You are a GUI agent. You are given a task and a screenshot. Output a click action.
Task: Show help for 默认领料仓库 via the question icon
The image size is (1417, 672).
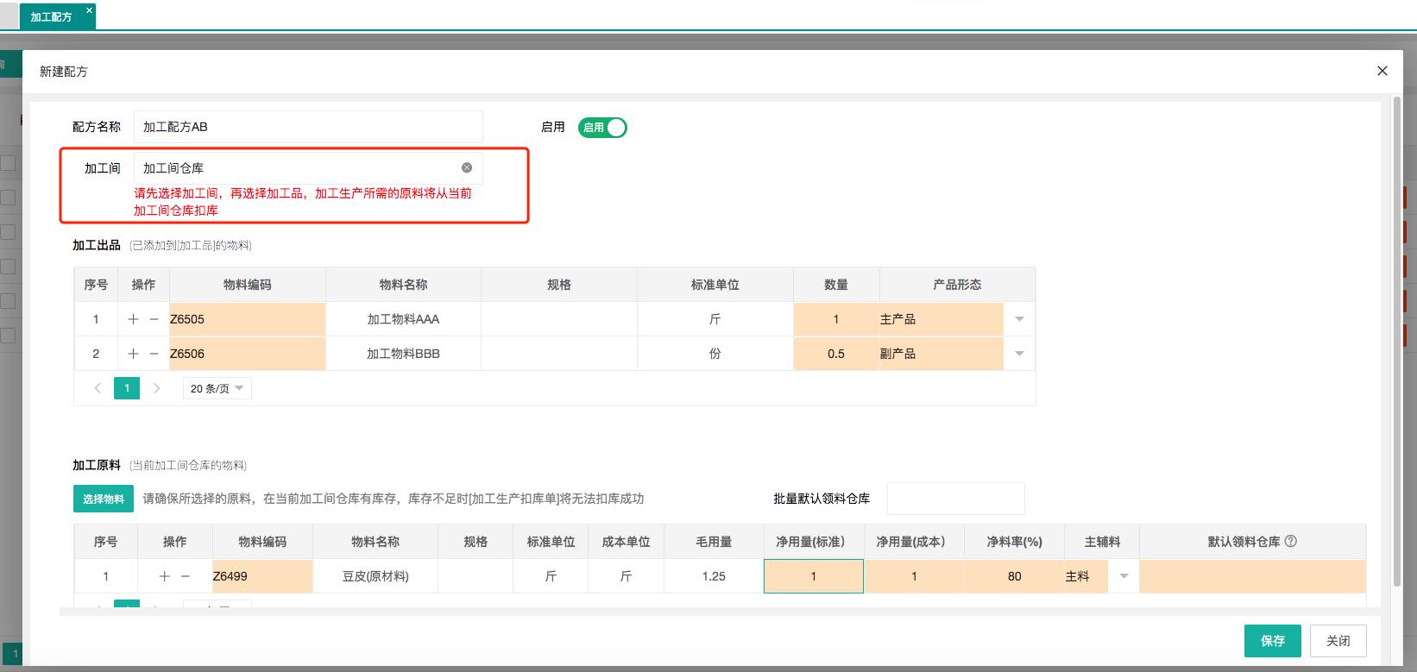coord(1291,541)
